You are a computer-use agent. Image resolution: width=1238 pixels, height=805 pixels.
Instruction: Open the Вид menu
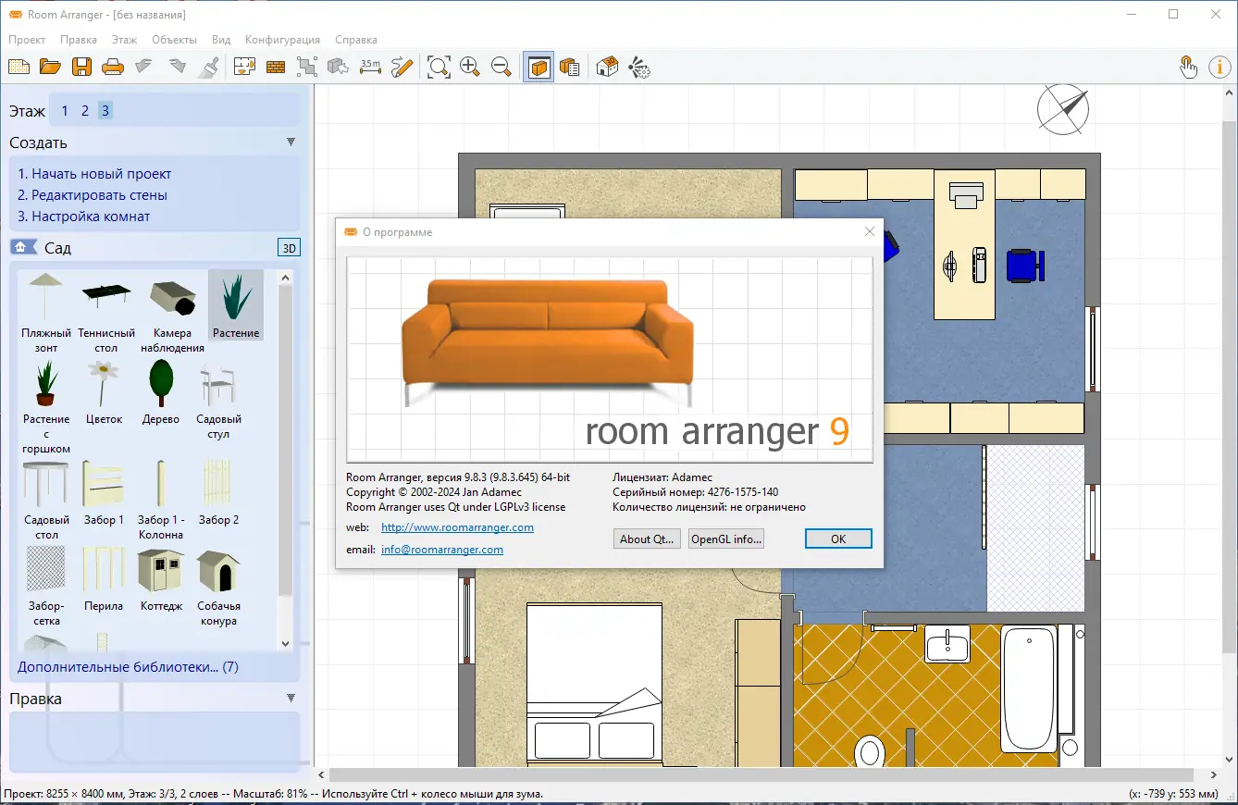pyautogui.click(x=221, y=40)
